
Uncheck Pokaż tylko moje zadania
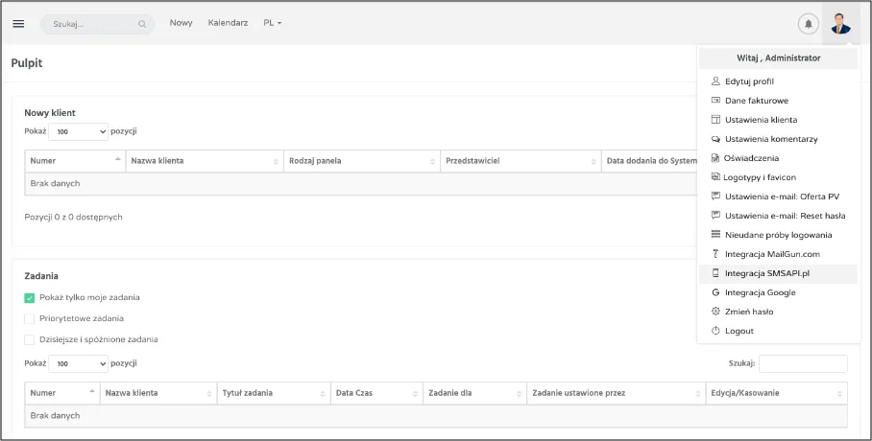coord(30,298)
